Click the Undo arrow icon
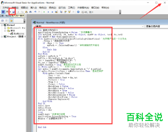This screenshot has height=132, width=168. click(35, 12)
